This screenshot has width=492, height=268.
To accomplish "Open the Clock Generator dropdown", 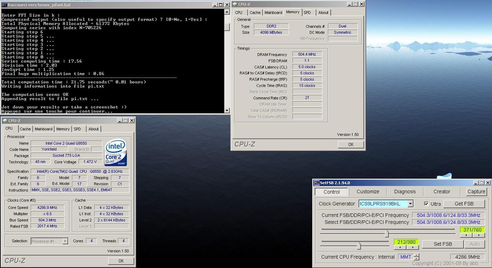I will [410, 204].
